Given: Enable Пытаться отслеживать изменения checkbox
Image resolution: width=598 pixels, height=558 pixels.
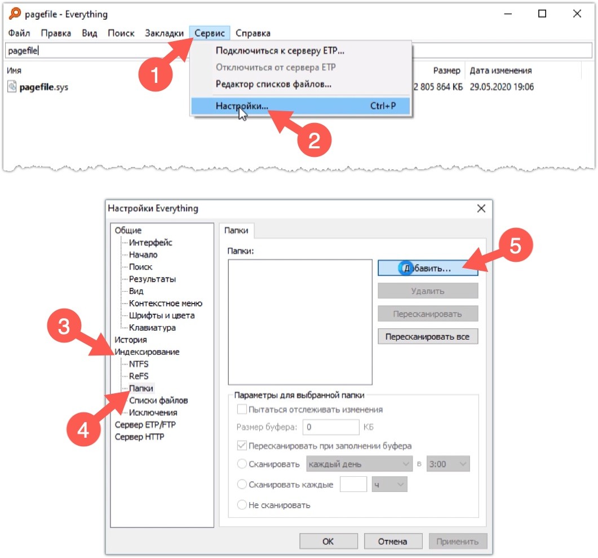Looking at the screenshot, I should (x=242, y=410).
